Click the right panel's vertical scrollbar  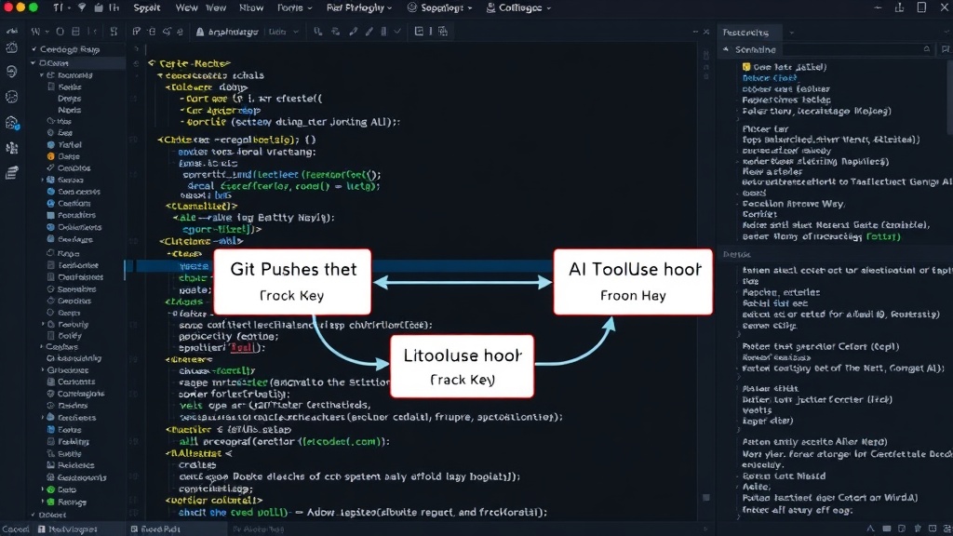pyautogui.click(x=950, y=97)
